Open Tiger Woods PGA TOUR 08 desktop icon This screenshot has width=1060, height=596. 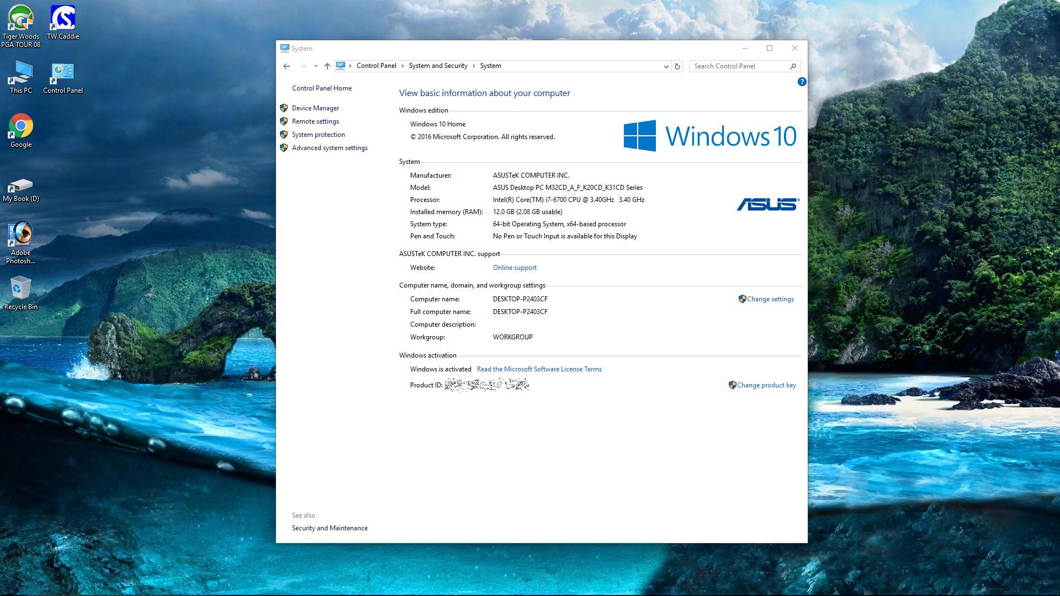click(21, 26)
